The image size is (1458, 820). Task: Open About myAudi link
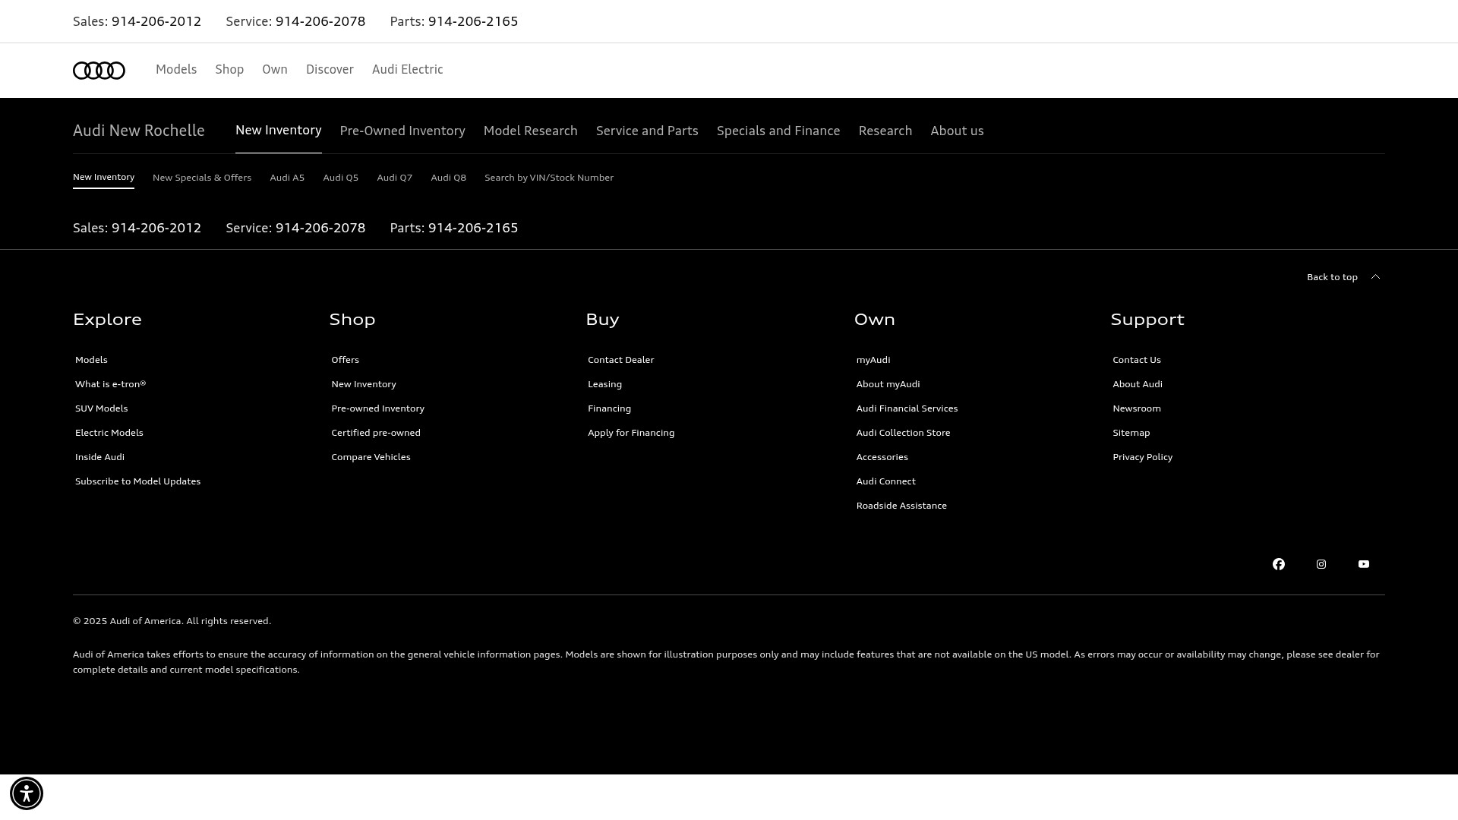888,384
